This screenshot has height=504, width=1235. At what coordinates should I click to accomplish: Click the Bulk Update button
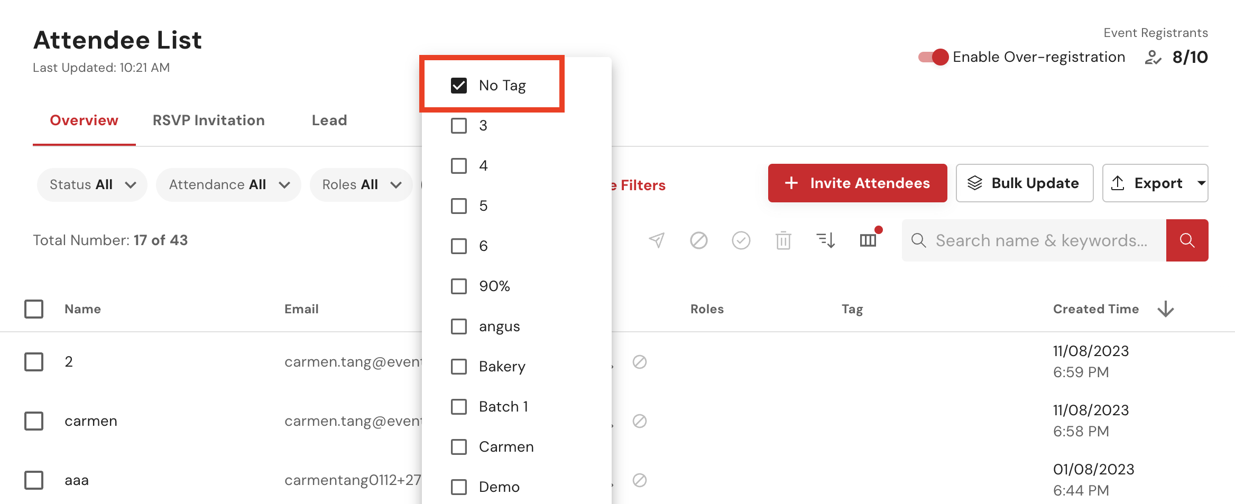[1025, 183]
